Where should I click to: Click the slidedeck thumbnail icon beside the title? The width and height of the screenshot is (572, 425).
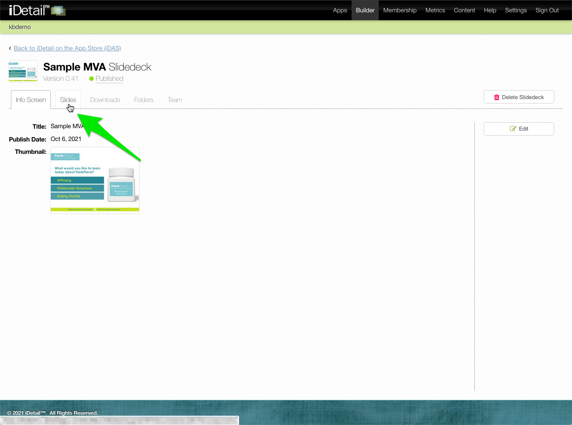(x=23, y=71)
